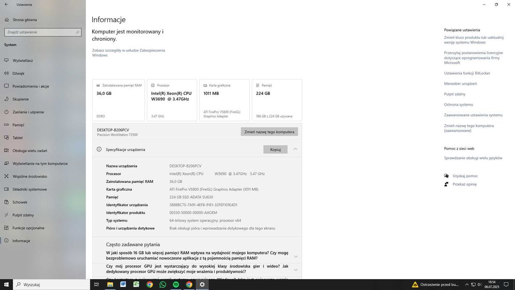This screenshot has height=290, width=515.
Task: Open WhatsApp from the taskbar
Action: coord(163,284)
